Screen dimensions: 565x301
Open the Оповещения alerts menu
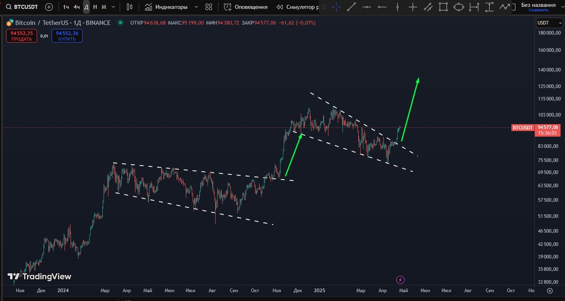click(x=246, y=7)
